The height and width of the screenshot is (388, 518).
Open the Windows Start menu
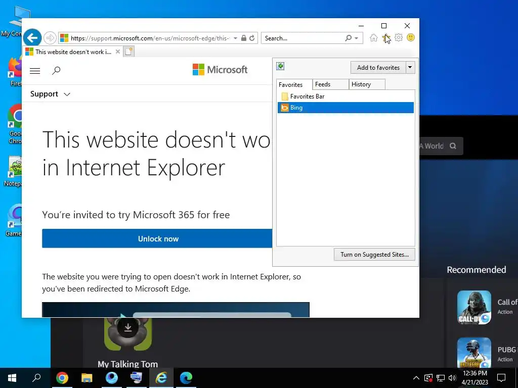pyautogui.click(x=12, y=378)
